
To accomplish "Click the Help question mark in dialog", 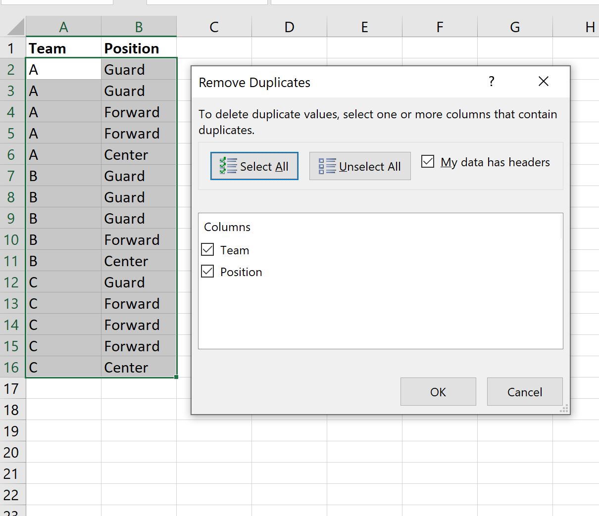I will 491,82.
